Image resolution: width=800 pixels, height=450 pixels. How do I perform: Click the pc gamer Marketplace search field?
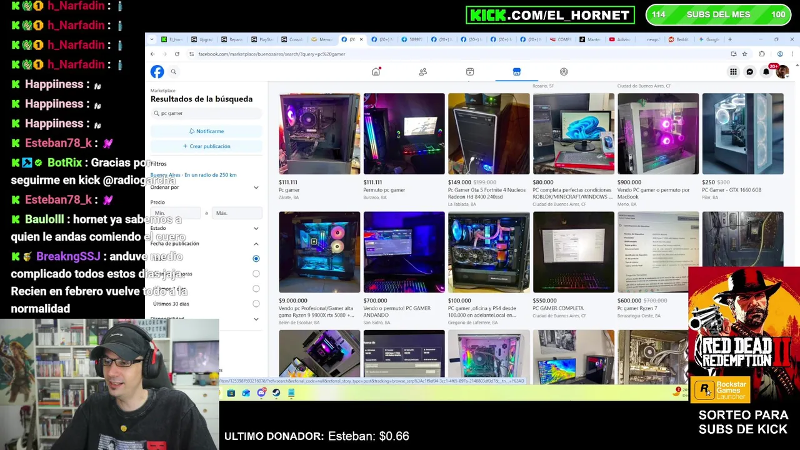[206, 113]
